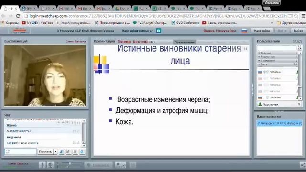306x172 pixels.
Task: Click the M icon in chat toolbar
Action: coord(68,151)
